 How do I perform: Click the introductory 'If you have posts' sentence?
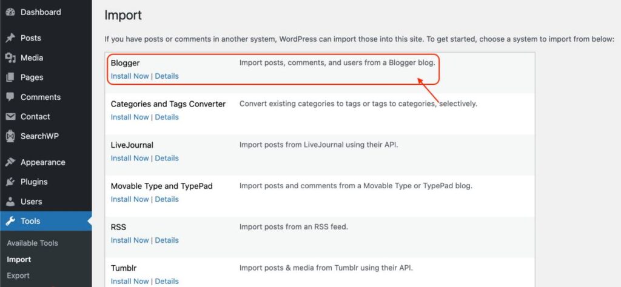(x=359, y=39)
